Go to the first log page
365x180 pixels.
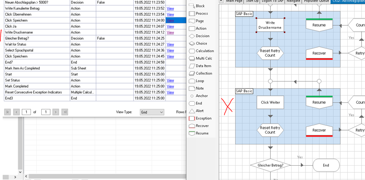pos(7,112)
